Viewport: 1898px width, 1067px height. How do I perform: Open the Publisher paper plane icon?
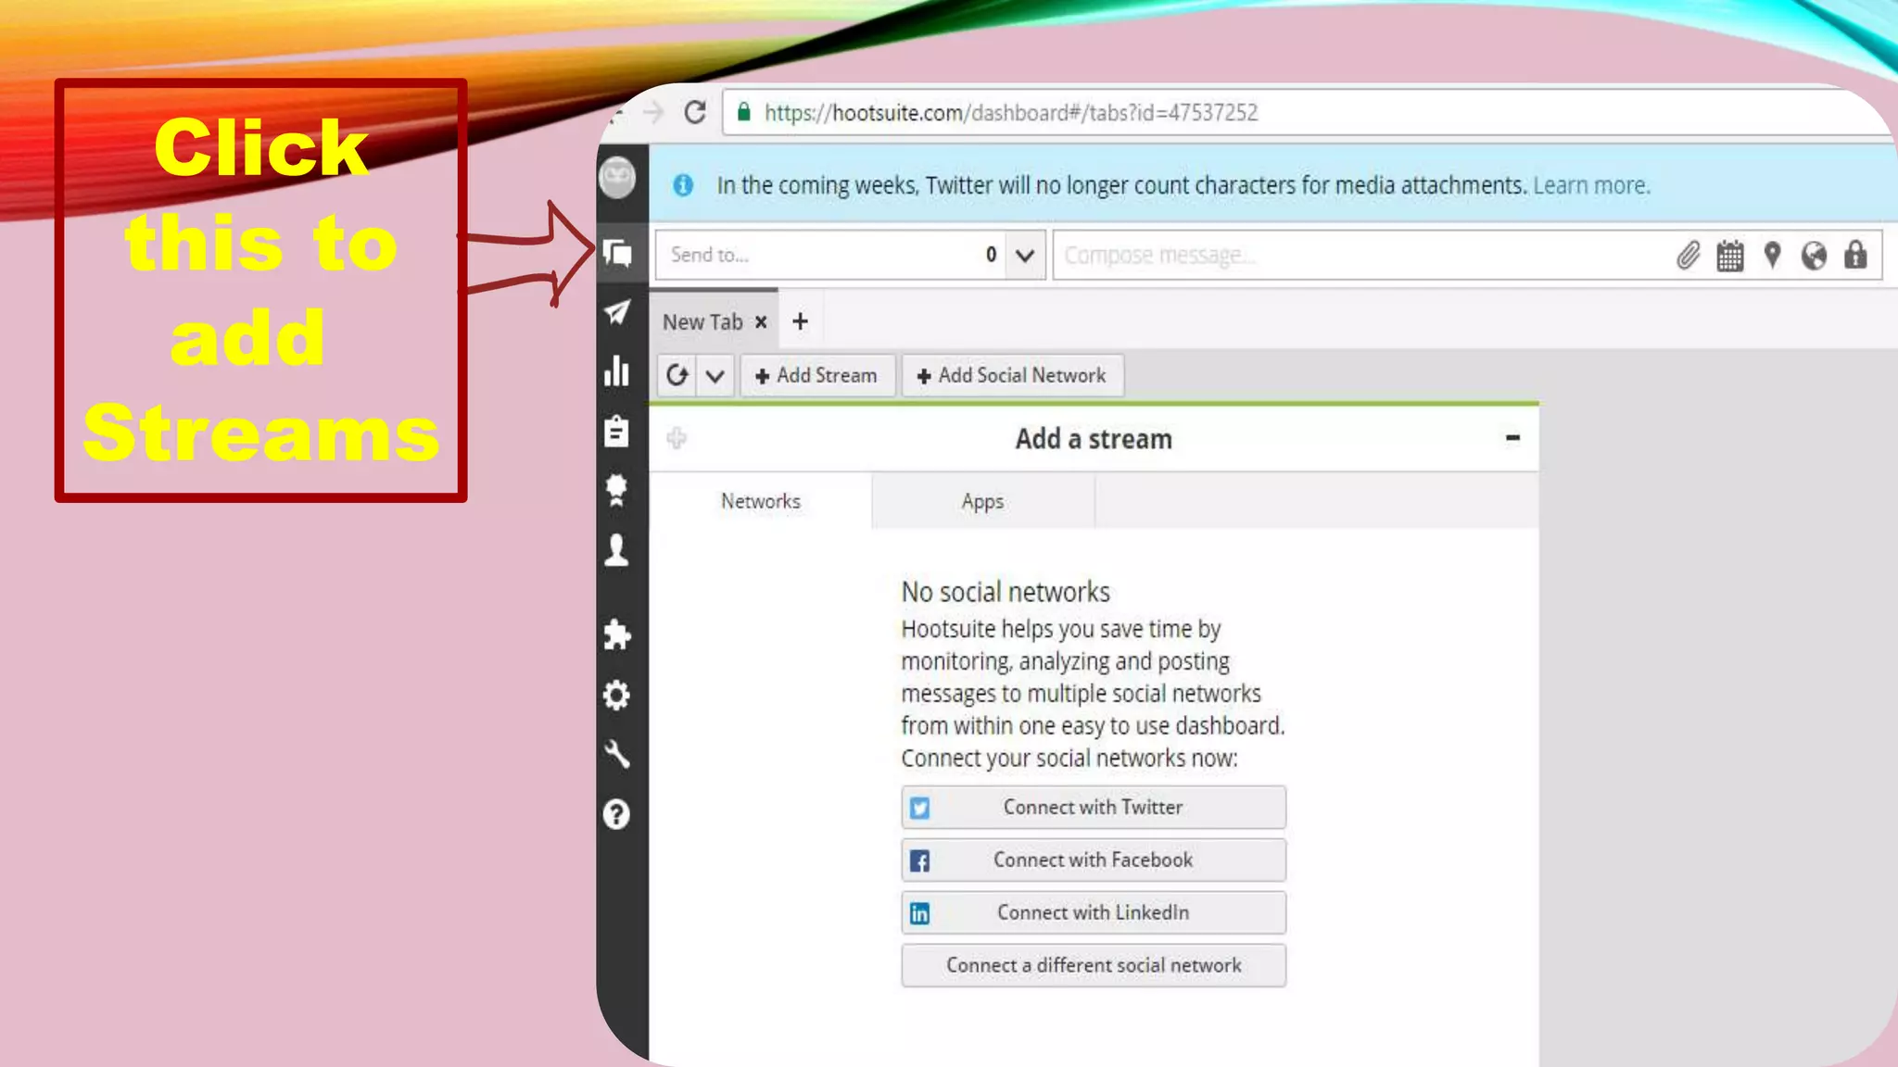click(617, 312)
